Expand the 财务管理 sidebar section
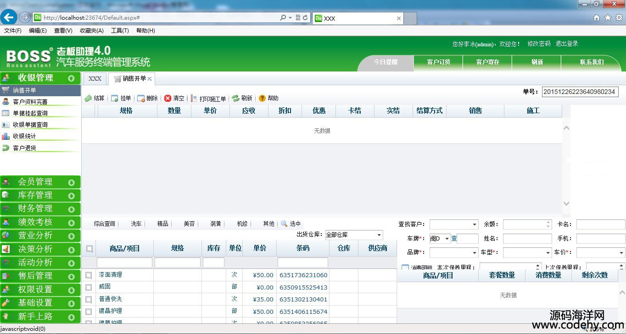 point(40,208)
